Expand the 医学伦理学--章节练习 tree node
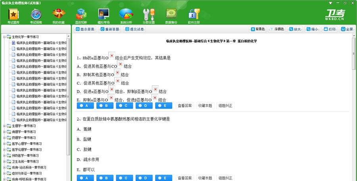The image size is (357, 181). [x=4, y=150]
